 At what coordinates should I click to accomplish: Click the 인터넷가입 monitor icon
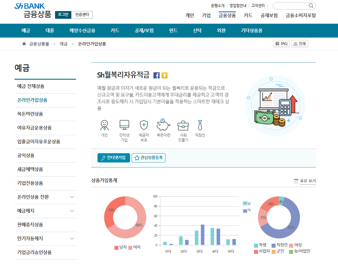(x=124, y=125)
